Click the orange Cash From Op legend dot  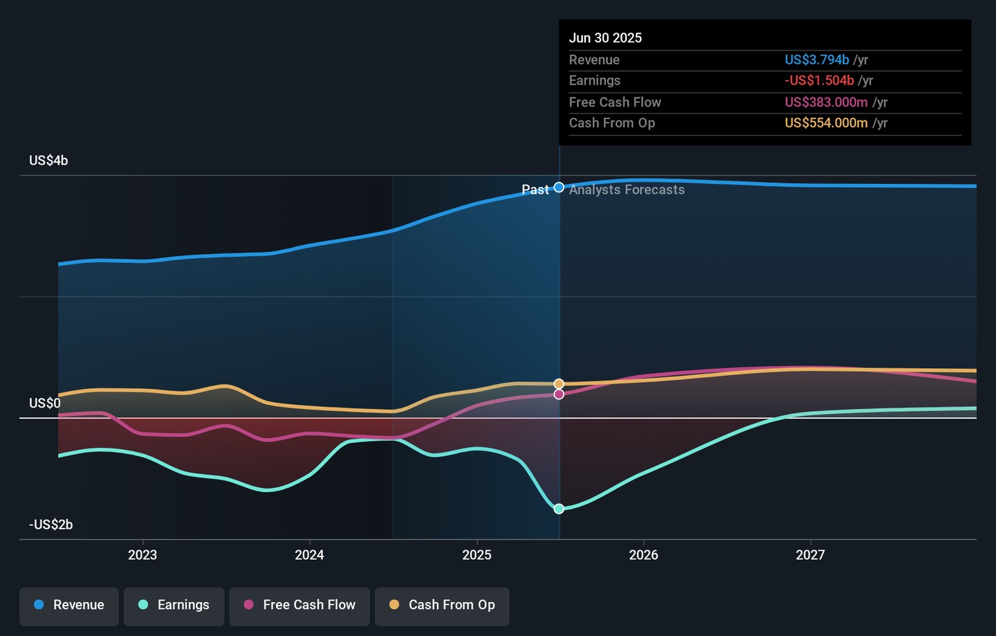[394, 605]
